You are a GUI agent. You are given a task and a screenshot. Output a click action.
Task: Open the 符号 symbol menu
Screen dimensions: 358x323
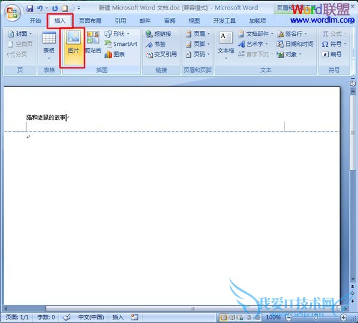pos(334,44)
